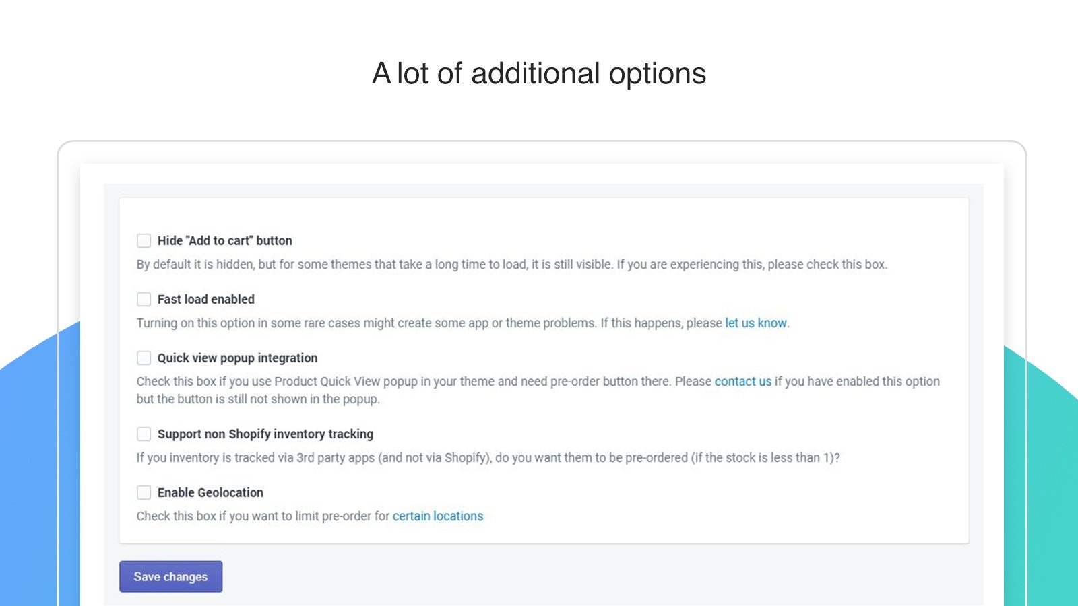The height and width of the screenshot is (606, 1078).
Task: Click the "A lot of additional options" heading
Action: click(x=539, y=73)
